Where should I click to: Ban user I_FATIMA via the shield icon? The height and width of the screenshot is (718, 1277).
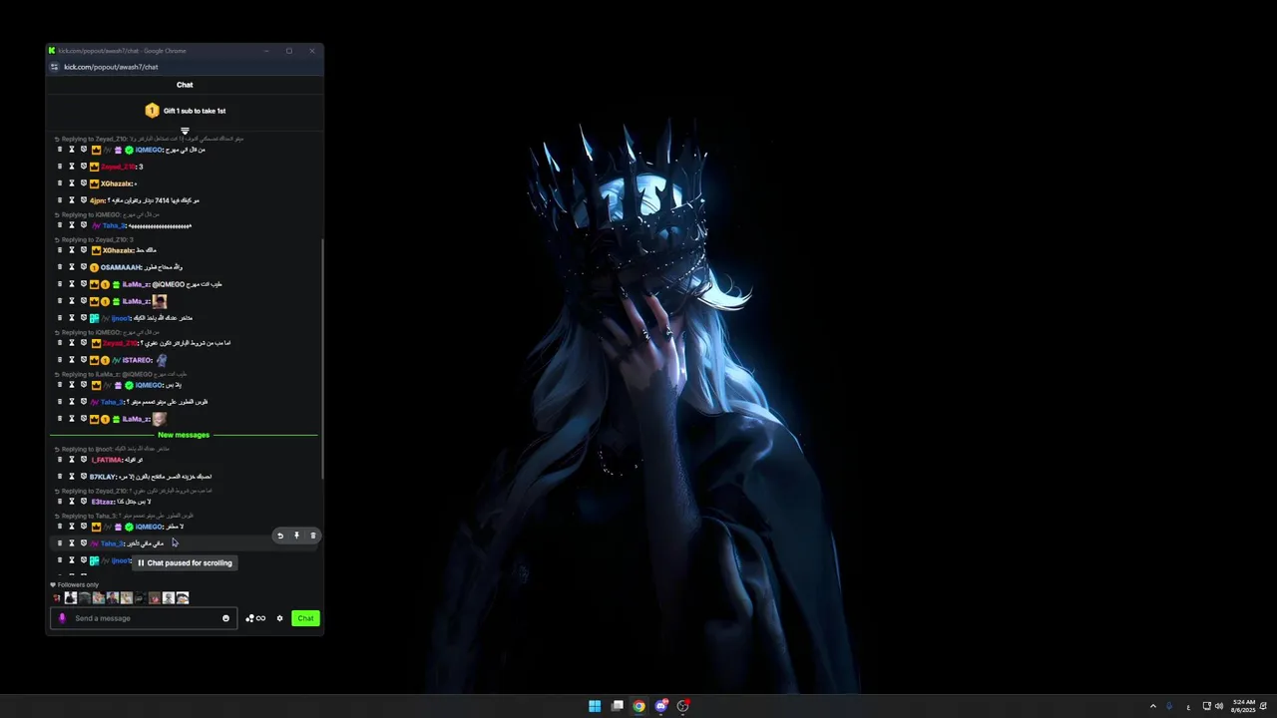(84, 460)
